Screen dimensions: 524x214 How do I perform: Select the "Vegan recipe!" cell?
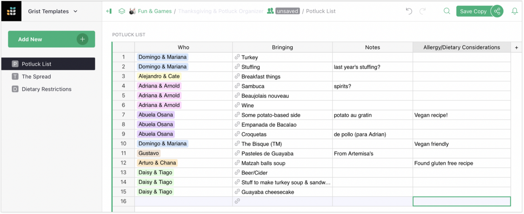point(461,115)
